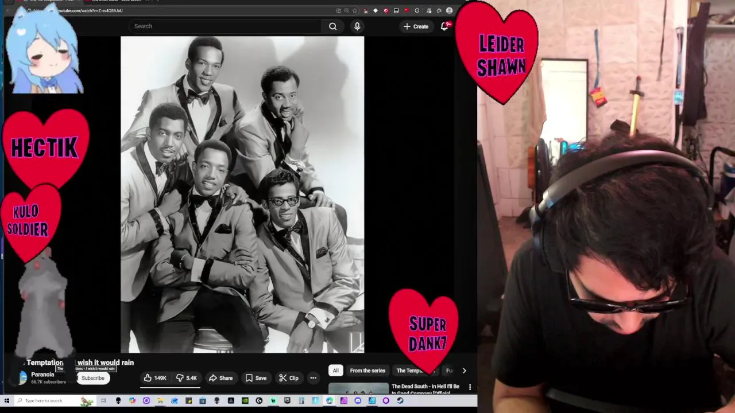This screenshot has width=735, height=413.
Task: Open Steam from taskbar
Action: 400,400
